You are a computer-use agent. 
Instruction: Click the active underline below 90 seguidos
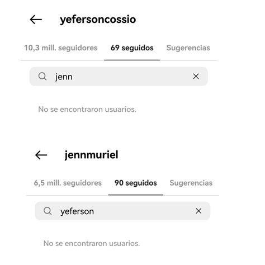[x=136, y=195]
